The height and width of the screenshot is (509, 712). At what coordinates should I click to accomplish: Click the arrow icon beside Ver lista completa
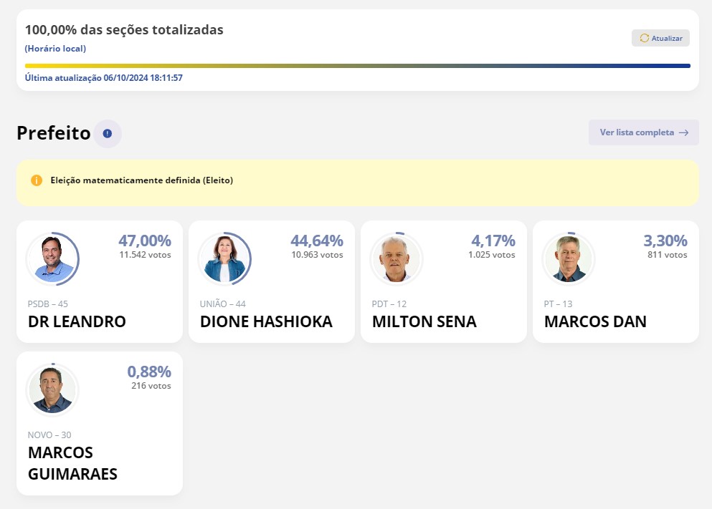coord(683,133)
